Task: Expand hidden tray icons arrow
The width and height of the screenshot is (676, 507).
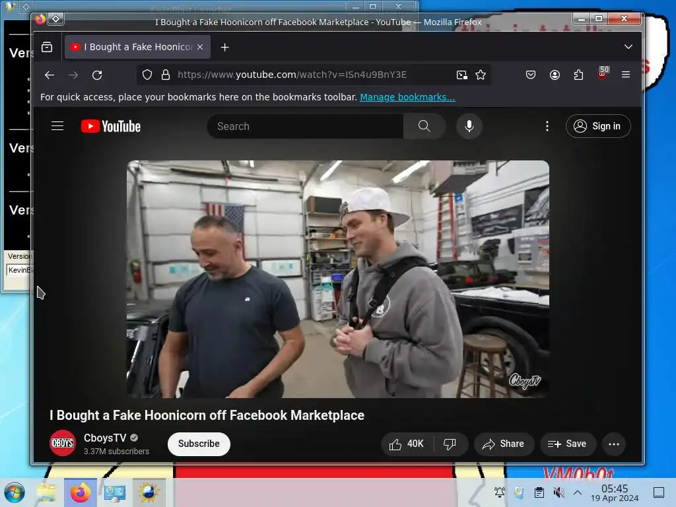Action: (x=578, y=492)
